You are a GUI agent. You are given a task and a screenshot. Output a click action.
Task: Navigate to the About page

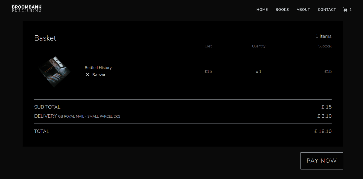[x=303, y=10]
